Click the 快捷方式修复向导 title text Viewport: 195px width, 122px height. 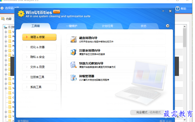pyautogui.click(x=91, y=63)
